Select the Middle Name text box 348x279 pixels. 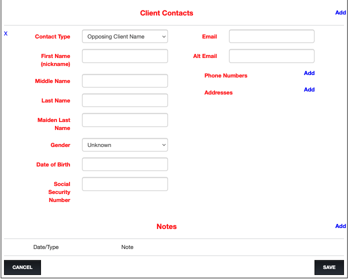pos(124,81)
